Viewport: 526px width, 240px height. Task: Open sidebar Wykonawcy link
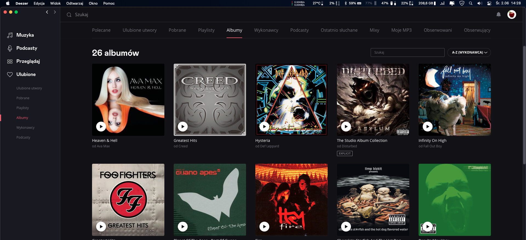click(x=25, y=128)
